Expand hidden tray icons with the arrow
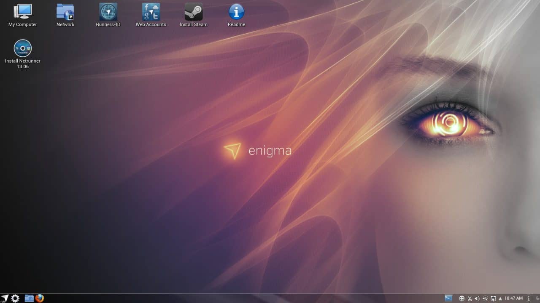540x303 pixels. tap(500, 298)
